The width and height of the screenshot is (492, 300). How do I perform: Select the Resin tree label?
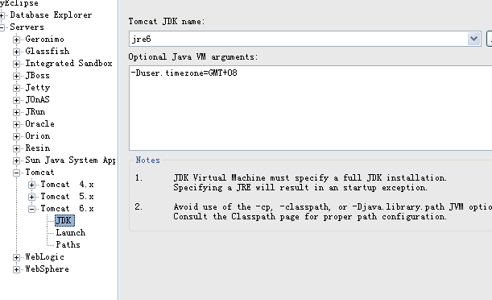point(38,148)
